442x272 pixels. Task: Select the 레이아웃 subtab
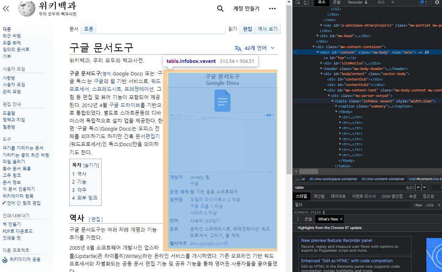(x=338, y=196)
